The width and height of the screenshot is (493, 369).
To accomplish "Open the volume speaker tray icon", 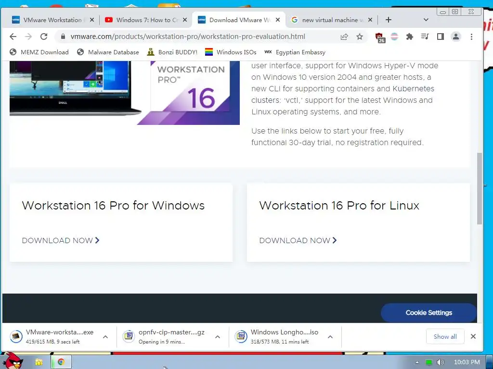I will [x=441, y=362].
